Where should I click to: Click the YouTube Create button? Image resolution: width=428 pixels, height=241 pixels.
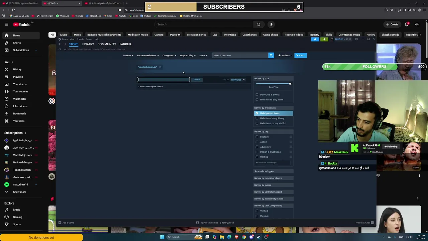coord(392,24)
